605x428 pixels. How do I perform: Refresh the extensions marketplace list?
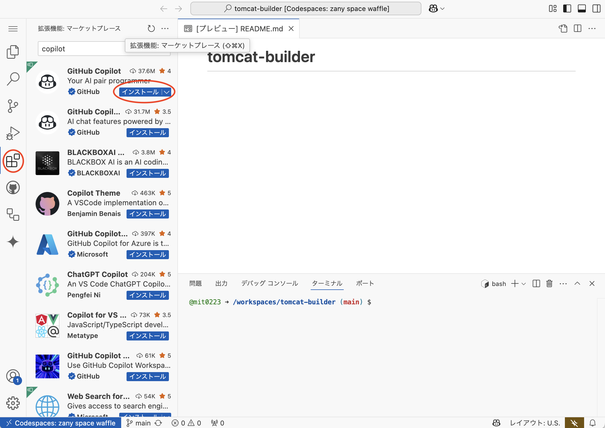pos(151,28)
